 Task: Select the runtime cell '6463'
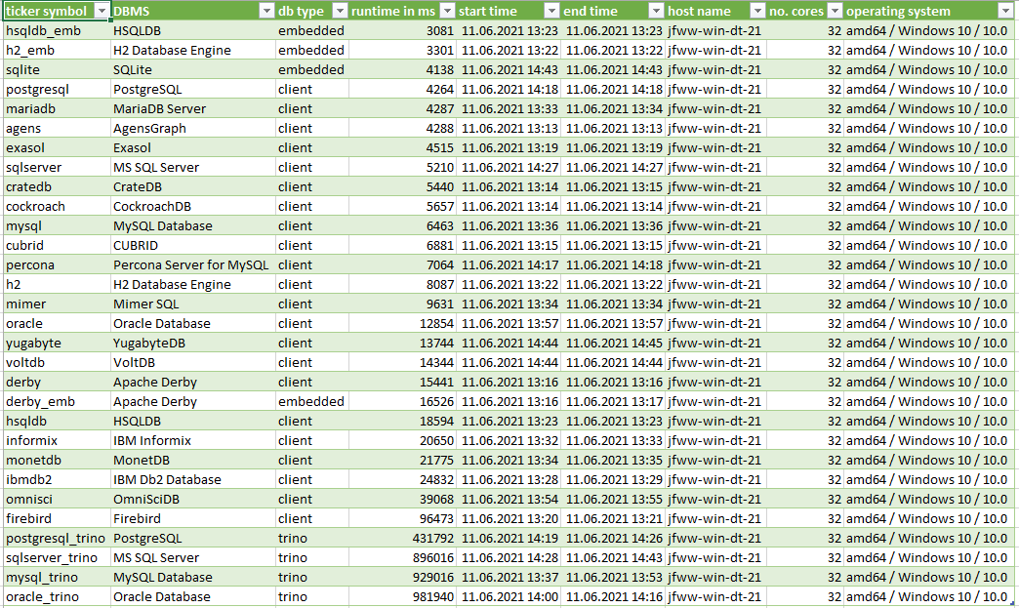pos(402,225)
